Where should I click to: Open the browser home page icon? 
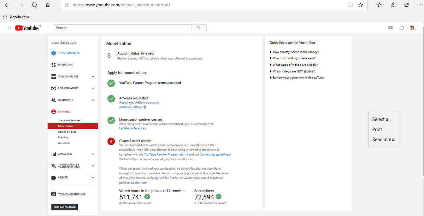pos(49,5)
